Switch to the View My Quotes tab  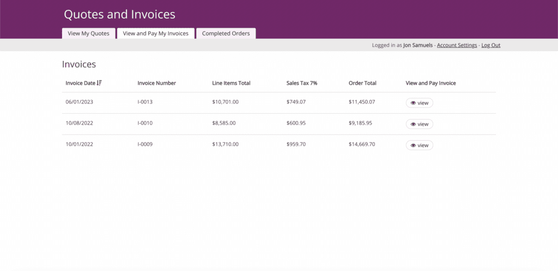click(x=88, y=33)
